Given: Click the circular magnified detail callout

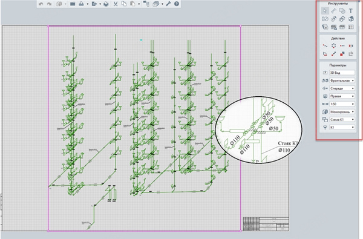Looking at the screenshot, I should click(x=258, y=130).
